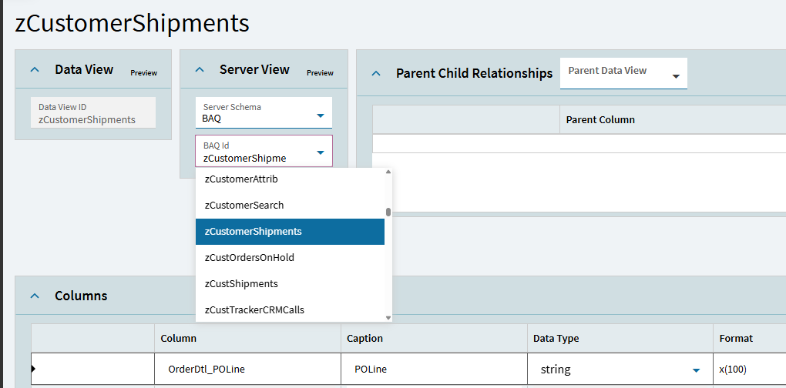The image size is (786, 388).
Task: Collapse Parent Child Relationships panel
Action: pyautogui.click(x=376, y=74)
